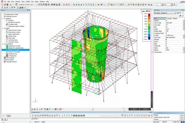
Task: Open the Setup menu
Action: tap(36, 1)
